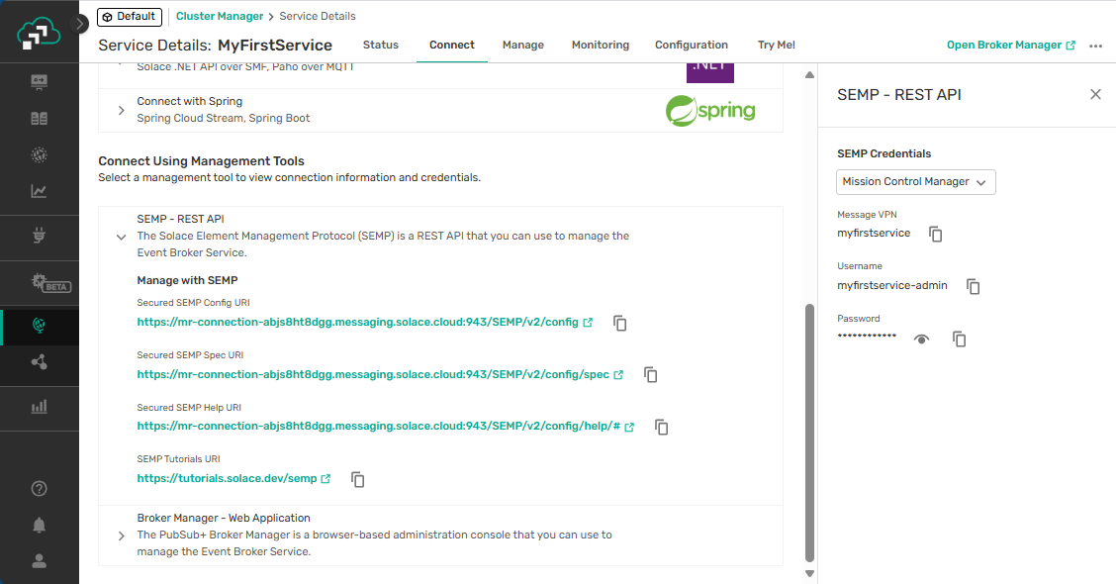Copy the myfirstservice-admin username
Image resolution: width=1116 pixels, height=584 pixels.
(973, 286)
